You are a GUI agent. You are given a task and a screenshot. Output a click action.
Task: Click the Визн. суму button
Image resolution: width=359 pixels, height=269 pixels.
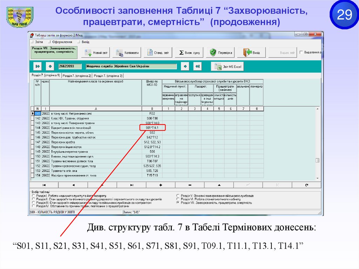(x=189, y=53)
